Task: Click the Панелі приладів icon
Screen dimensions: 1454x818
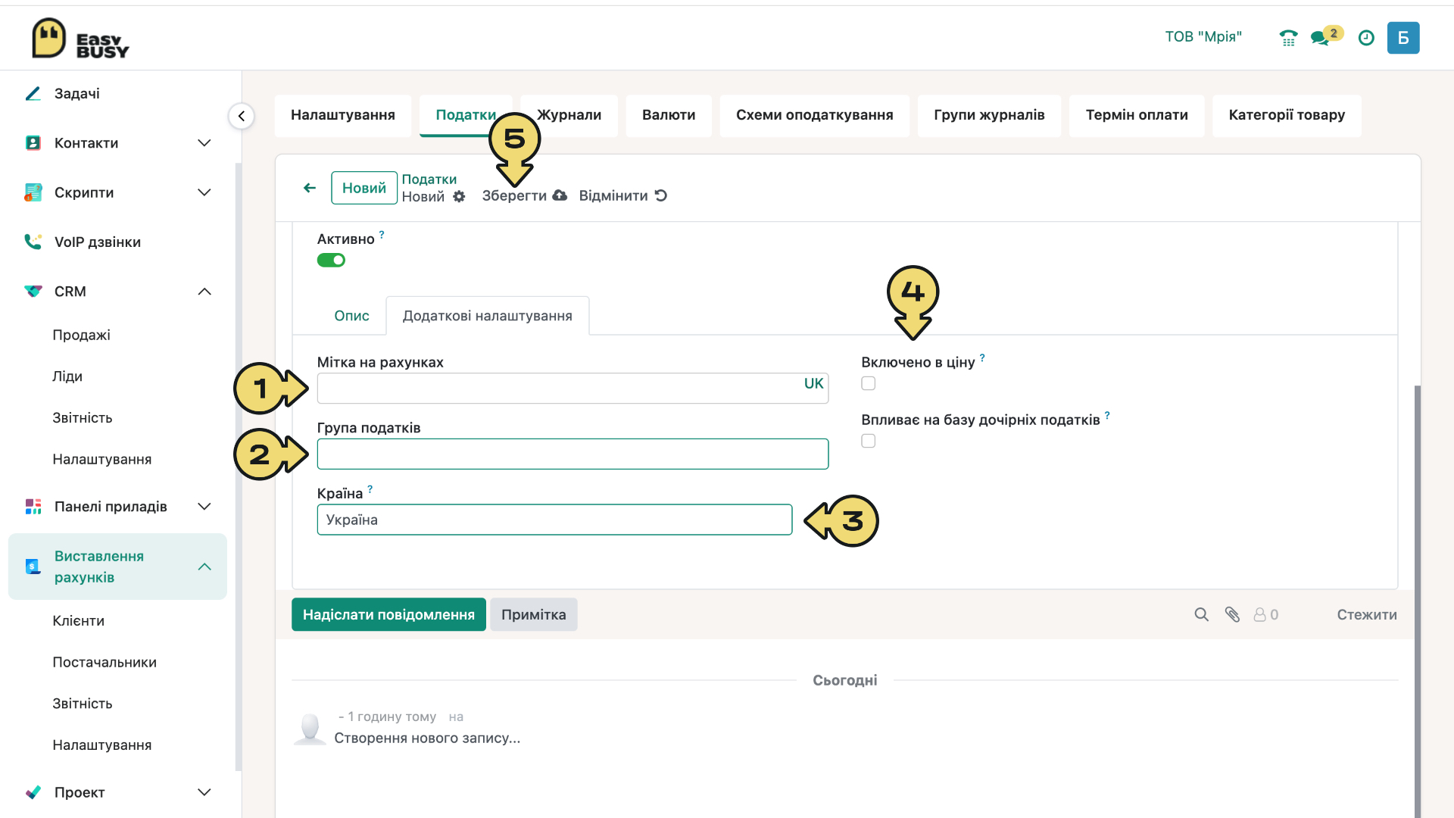Action: coord(33,507)
